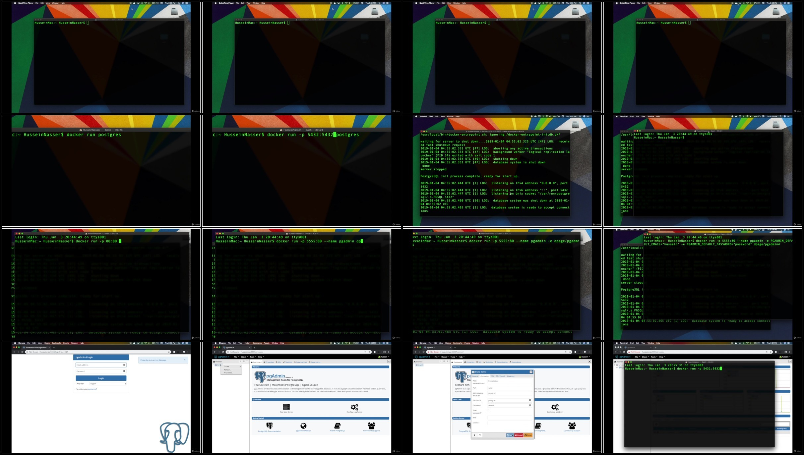Click the Add New Server icon

pyautogui.click(x=286, y=407)
